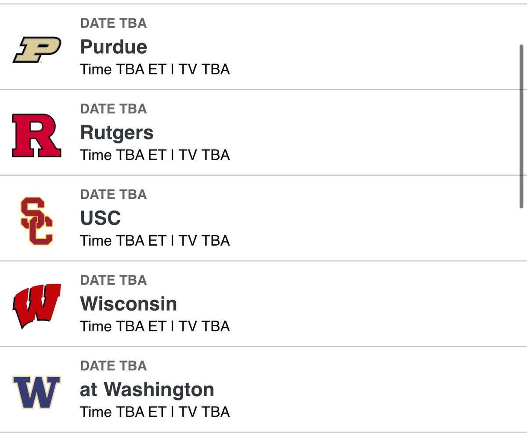Select the Purdue schedule row
Viewport: 527px width, 443px height.
tap(263, 46)
